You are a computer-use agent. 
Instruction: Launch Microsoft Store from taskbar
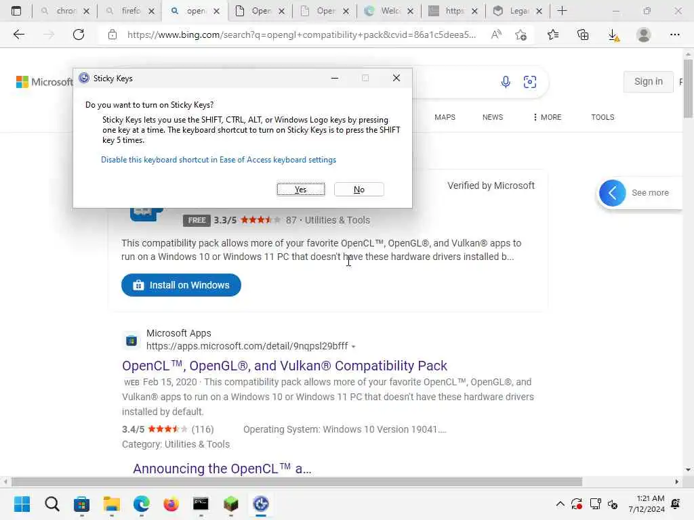coord(81,504)
